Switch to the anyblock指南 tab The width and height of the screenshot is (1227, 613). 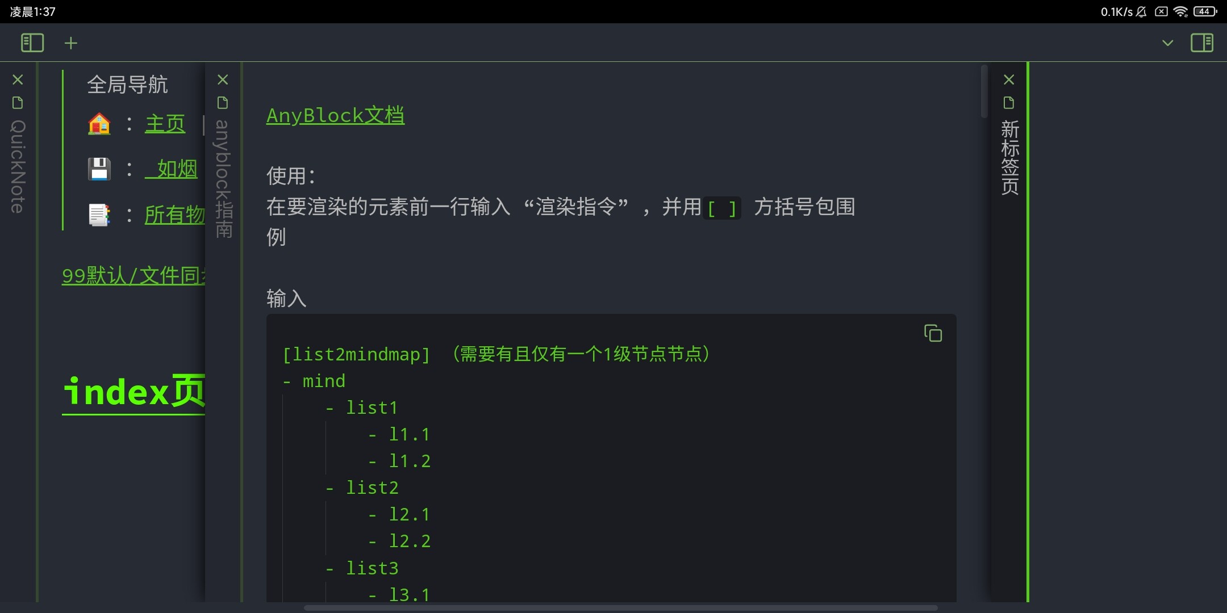[x=223, y=179]
